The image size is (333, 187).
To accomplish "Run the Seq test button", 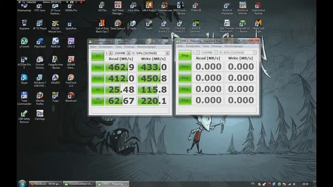I will click(x=98, y=67).
